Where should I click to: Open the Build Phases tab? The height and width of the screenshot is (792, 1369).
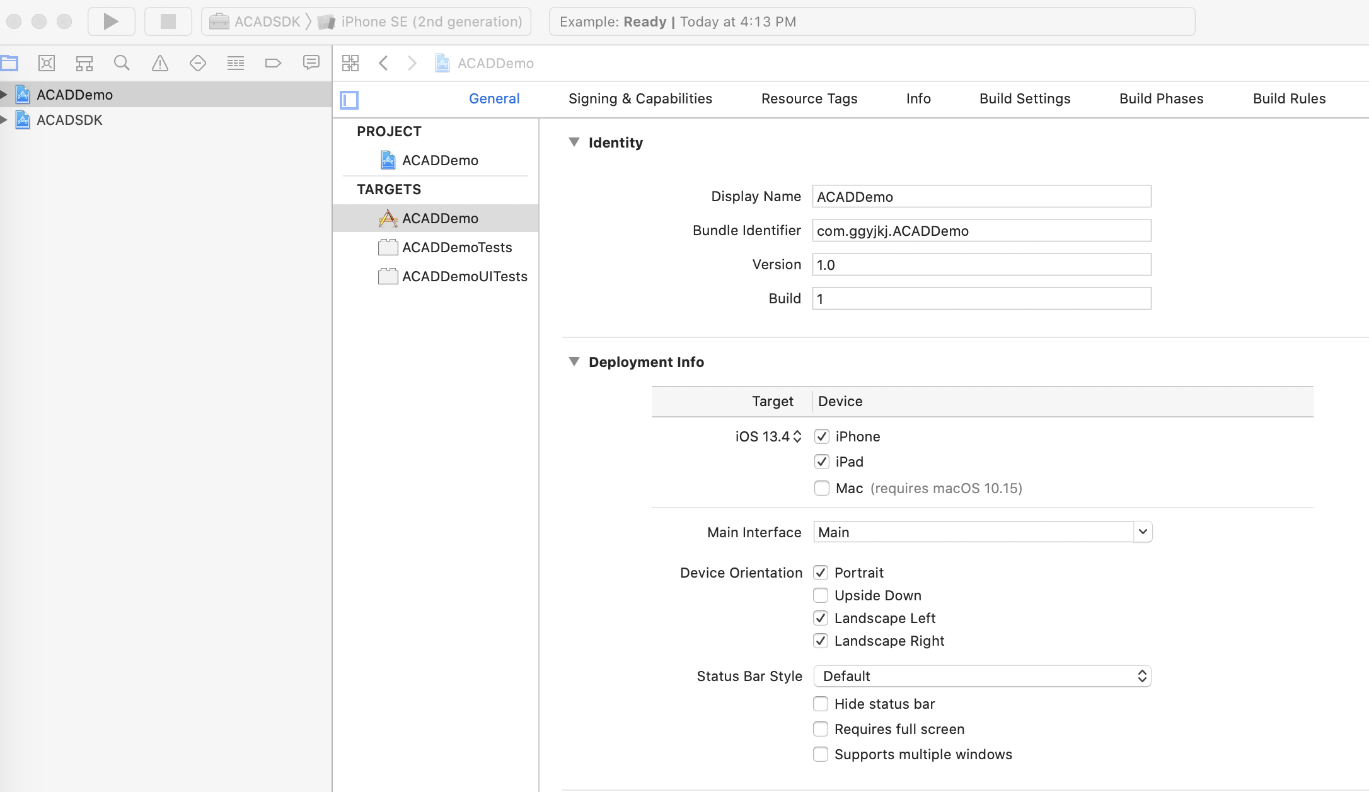(1162, 98)
